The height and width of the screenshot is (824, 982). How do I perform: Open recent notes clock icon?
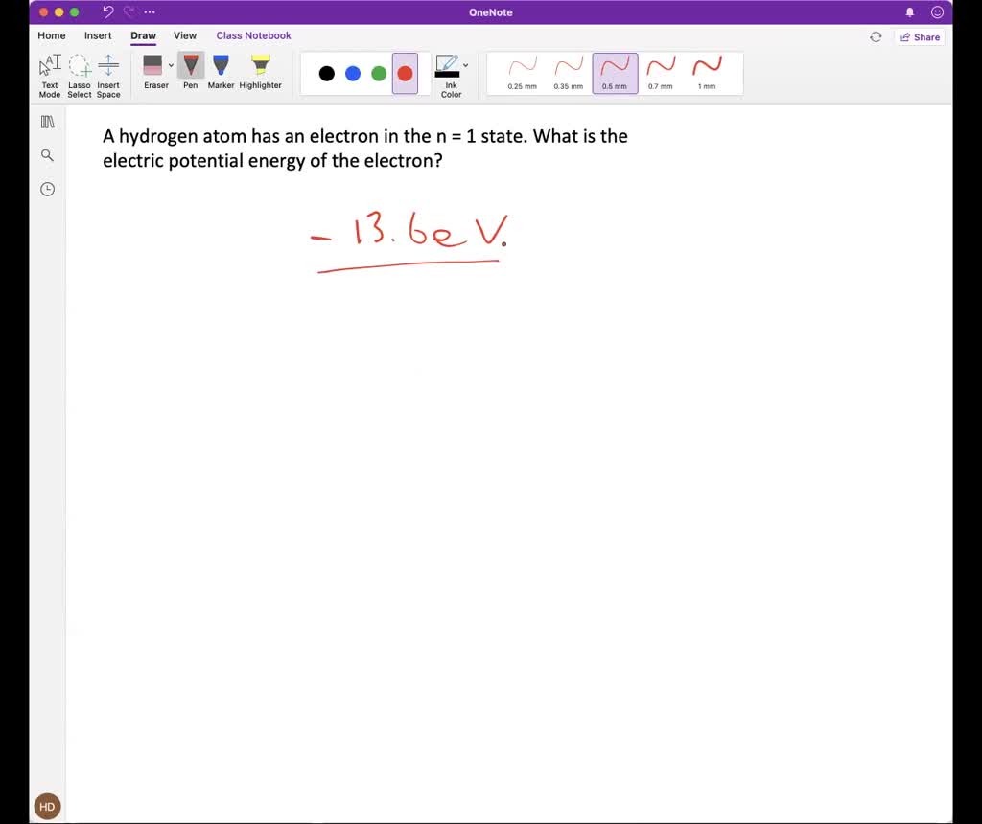point(47,189)
